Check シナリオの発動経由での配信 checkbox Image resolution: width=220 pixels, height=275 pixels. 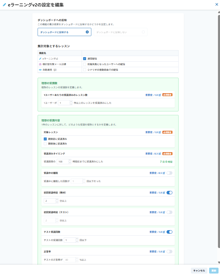tap(85, 70)
